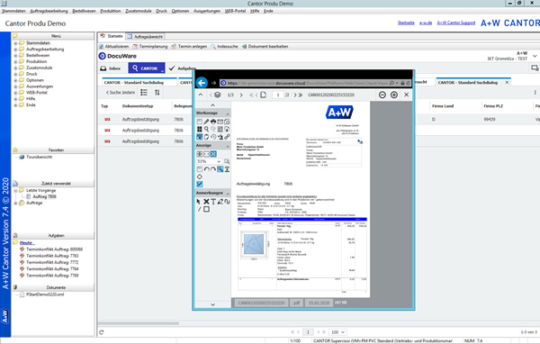Print document using printer icon in Werkzeuge
This screenshot has width=540, height=344.
pos(213,122)
